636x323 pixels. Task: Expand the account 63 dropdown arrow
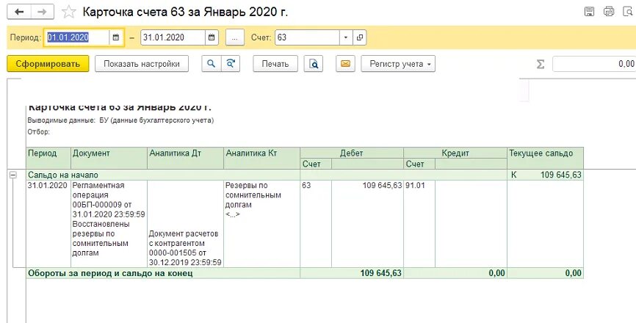tap(346, 37)
